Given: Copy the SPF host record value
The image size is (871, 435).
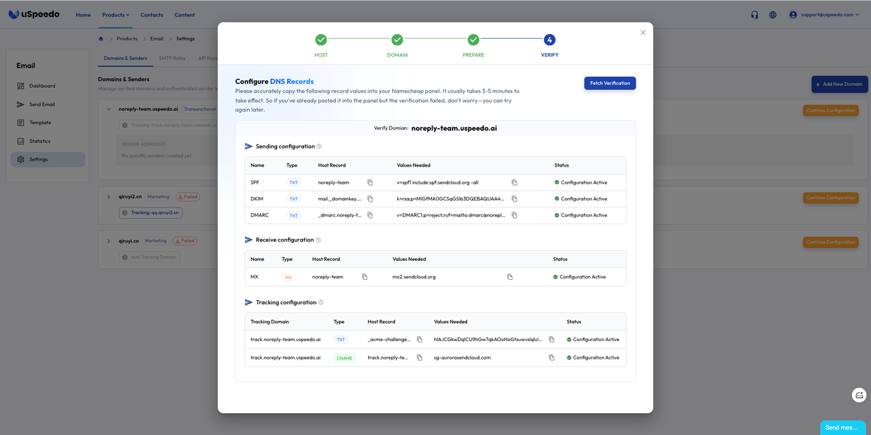Looking at the screenshot, I should point(370,182).
